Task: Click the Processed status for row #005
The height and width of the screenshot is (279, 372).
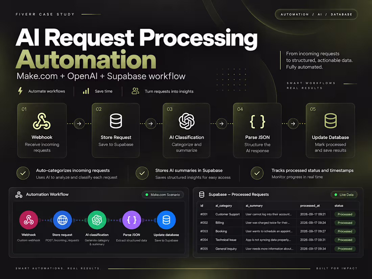Action: pyautogui.click(x=345, y=249)
